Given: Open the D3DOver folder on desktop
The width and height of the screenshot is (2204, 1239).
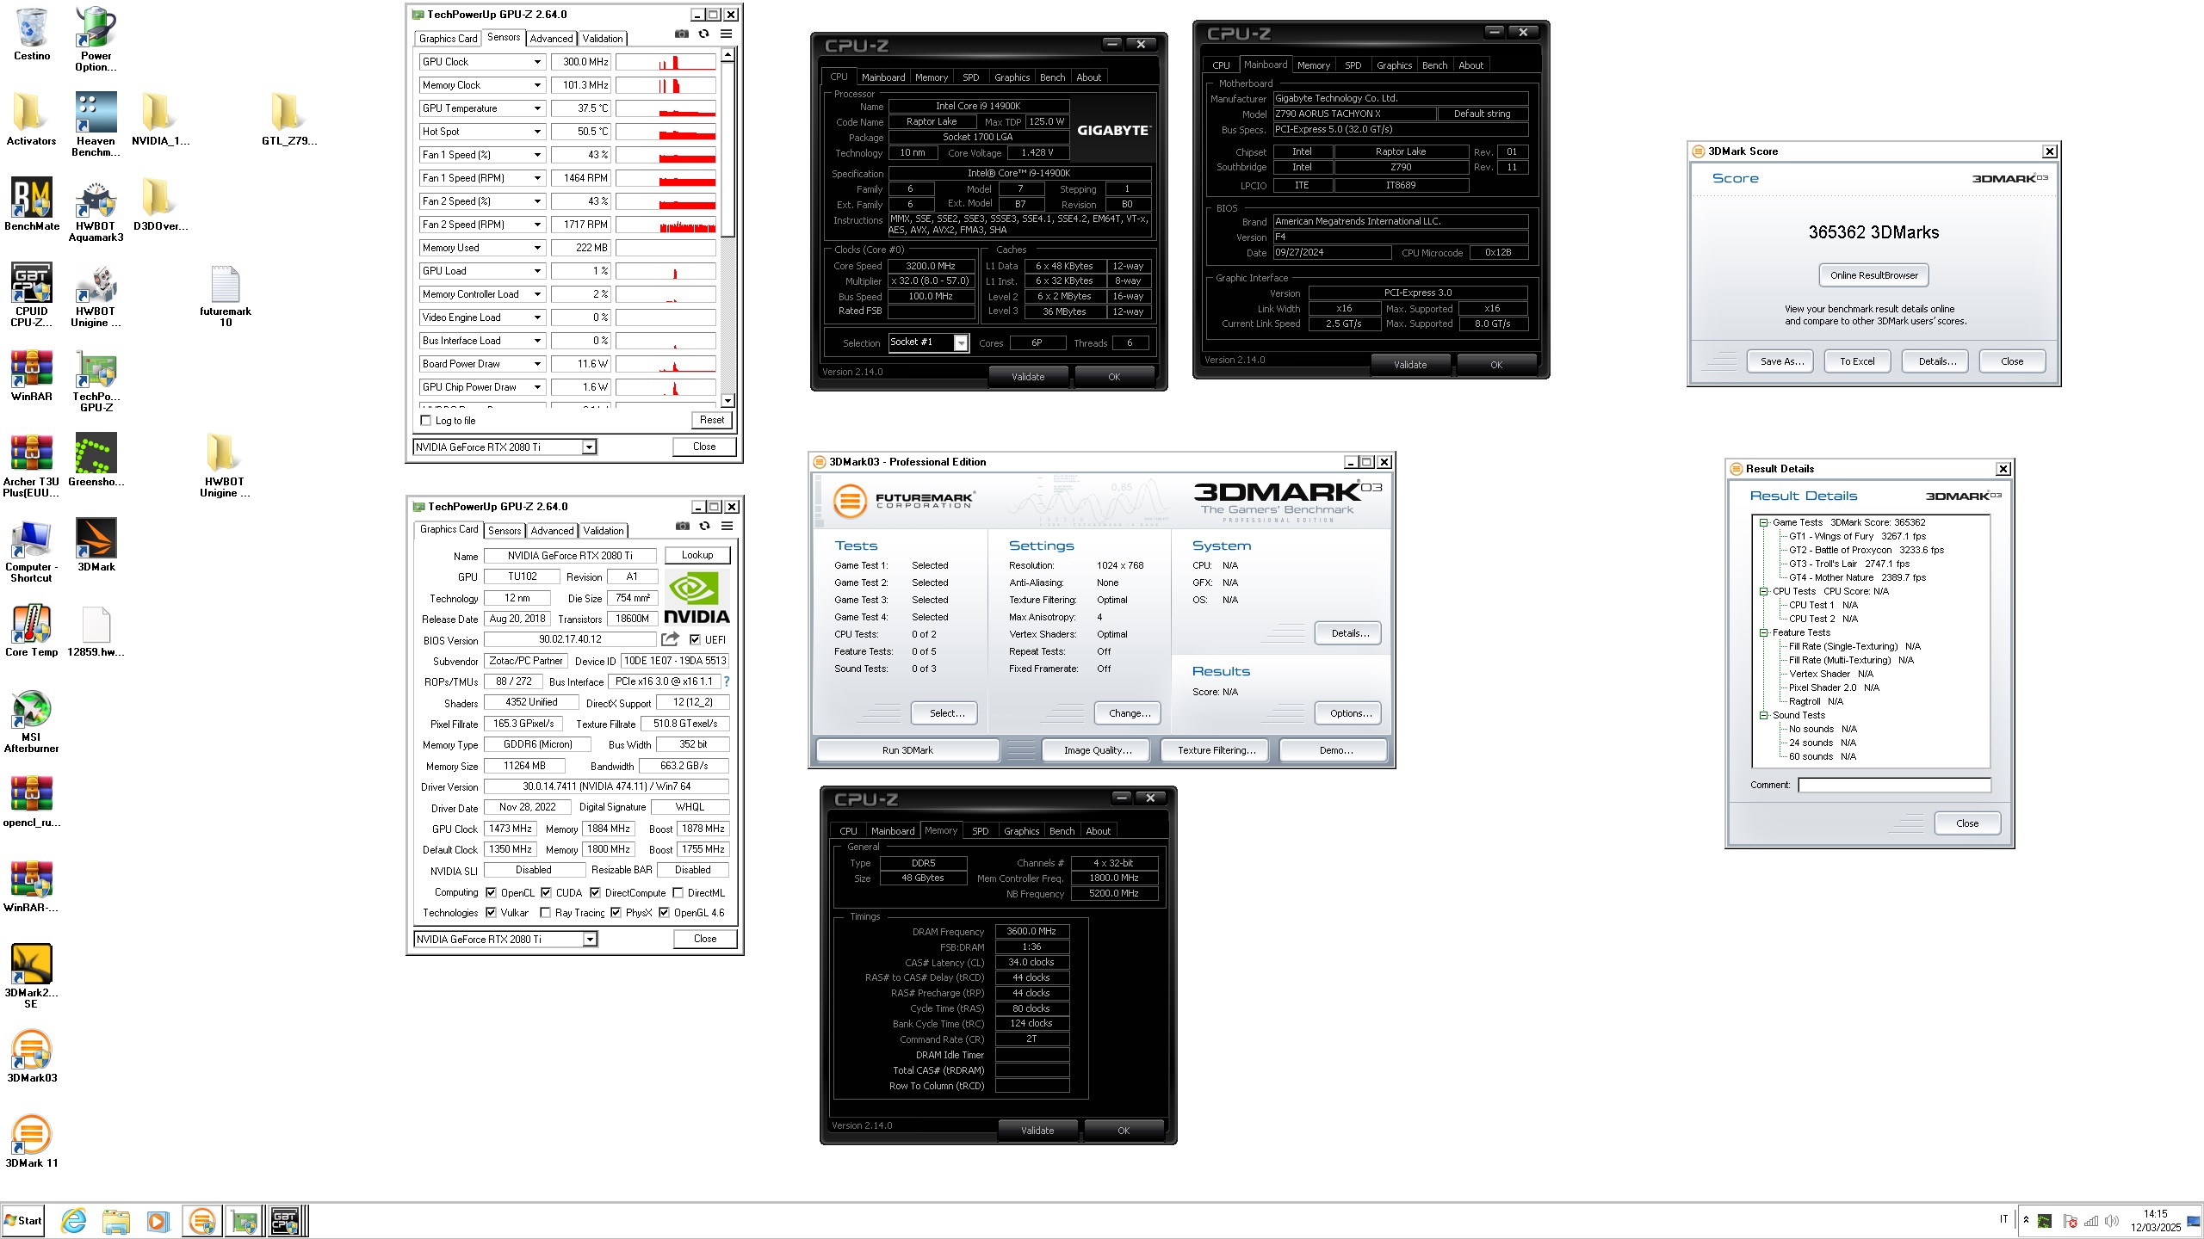Looking at the screenshot, I should [159, 204].
